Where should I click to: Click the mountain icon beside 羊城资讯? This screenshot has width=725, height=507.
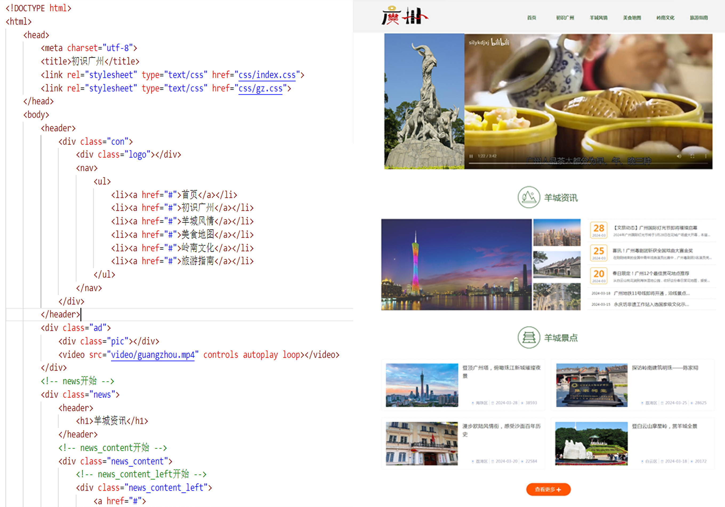[x=529, y=197]
